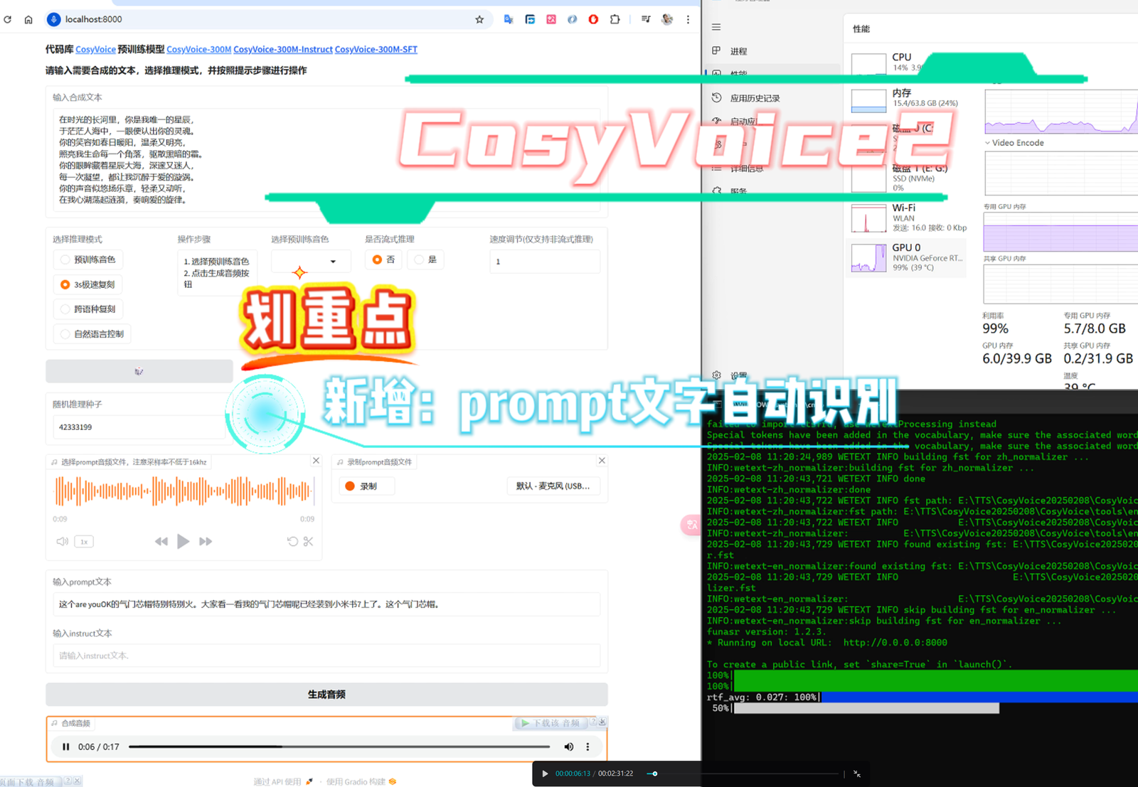The width and height of the screenshot is (1138, 787).
Task: Click the scissors trim icon on the prompt audio player
Action: (309, 541)
